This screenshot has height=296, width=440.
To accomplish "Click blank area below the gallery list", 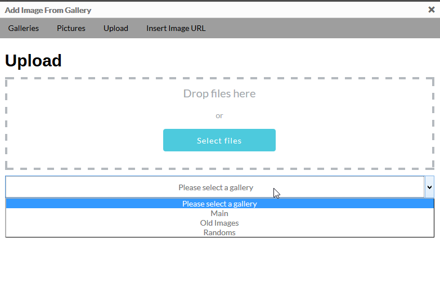I will point(220,267).
